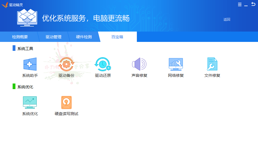Open the 声音修复 sound repair tool
Screen dimensions: 258x162
[139, 66]
